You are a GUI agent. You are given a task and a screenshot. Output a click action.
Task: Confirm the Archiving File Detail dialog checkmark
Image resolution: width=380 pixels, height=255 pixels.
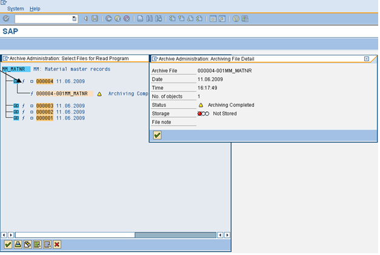pyautogui.click(x=158, y=135)
